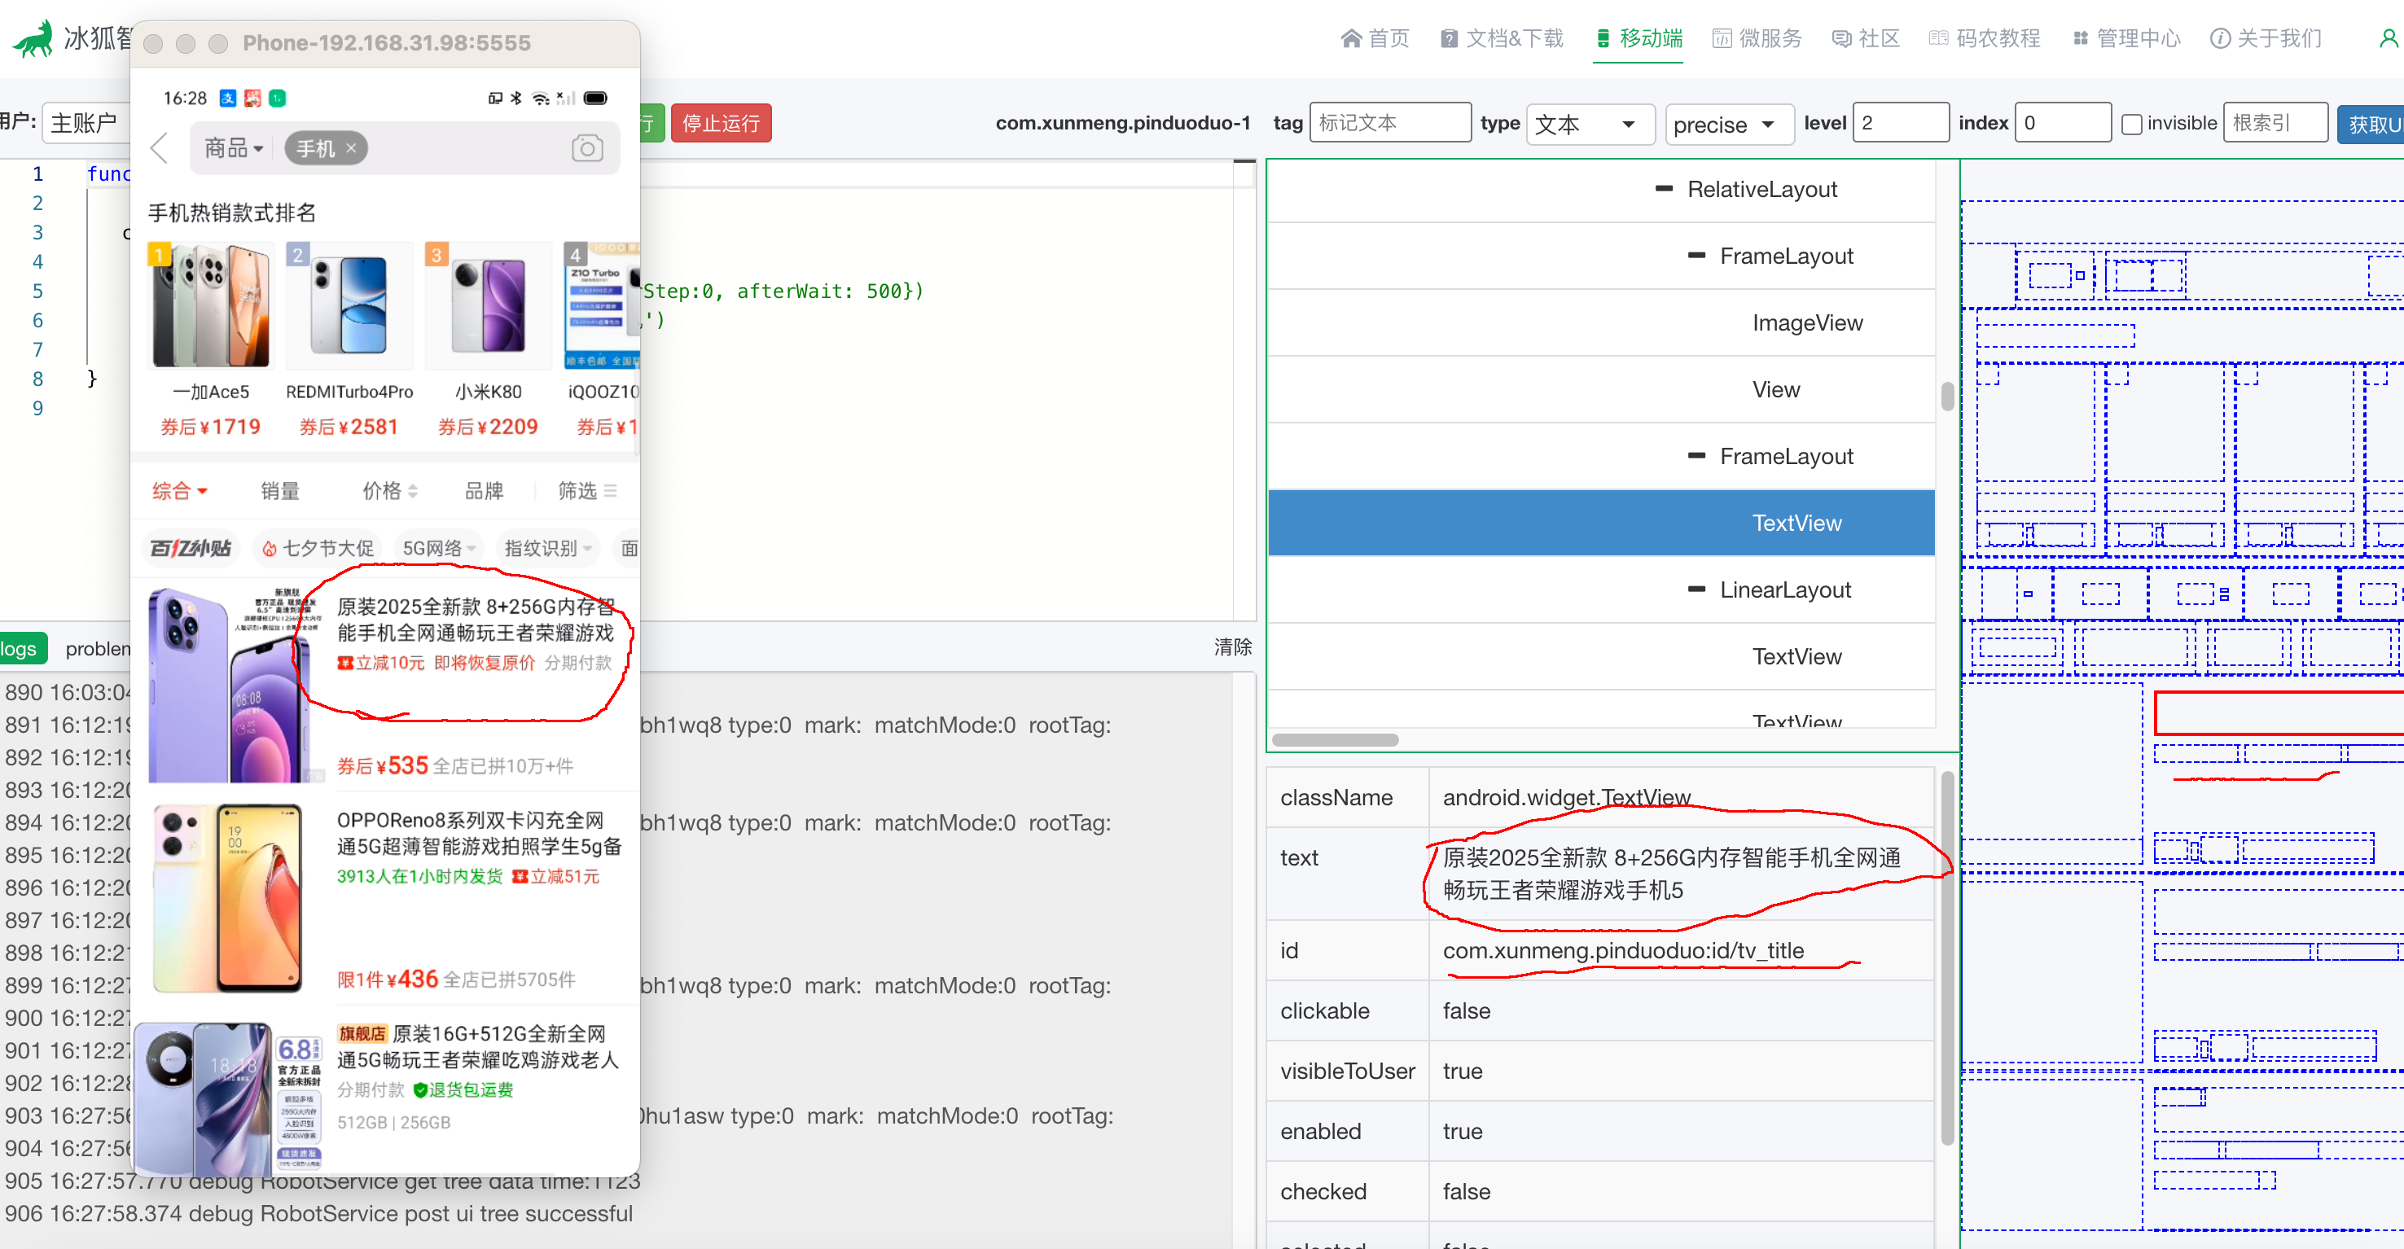Click line number 8 in editor
Screen dimensions: 2404x1249
[x=37, y=379]
